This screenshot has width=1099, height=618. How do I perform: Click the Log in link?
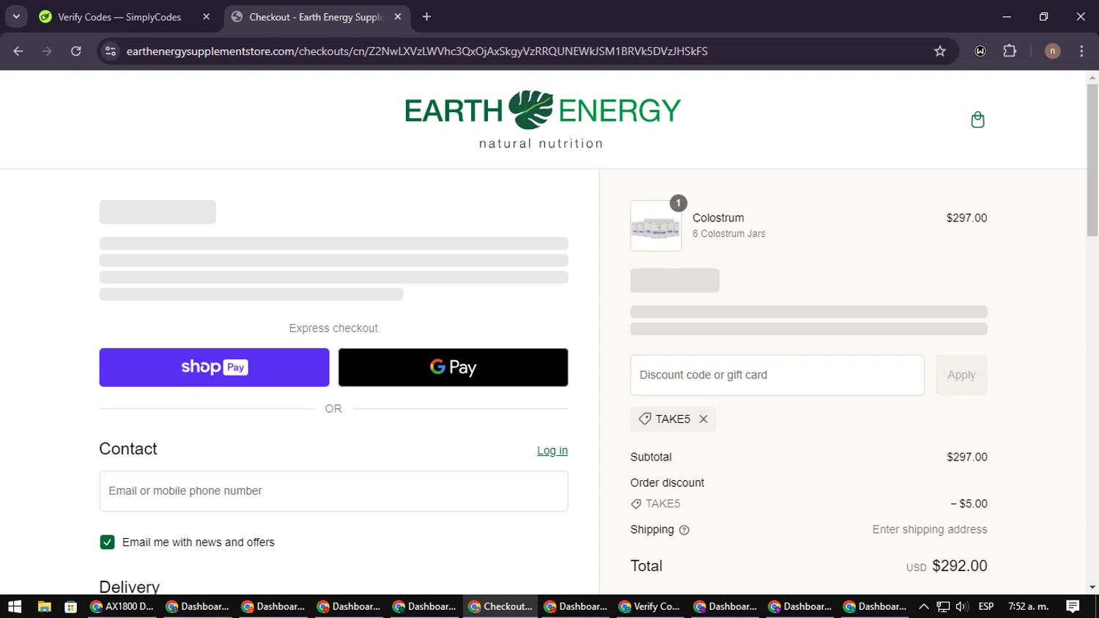pyautogui.click(x=552, y=451)
